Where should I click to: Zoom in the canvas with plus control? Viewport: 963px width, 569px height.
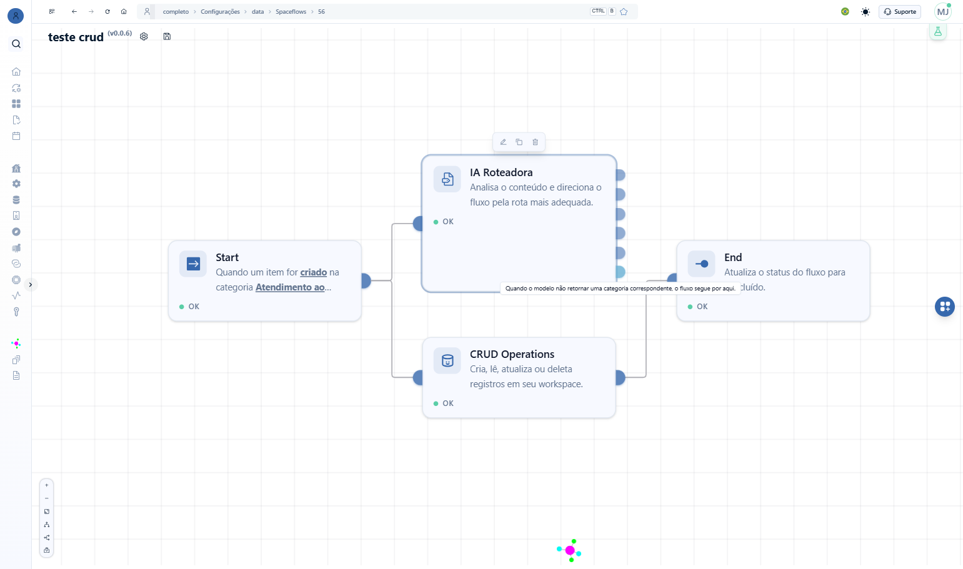click(x=46, y=485)
